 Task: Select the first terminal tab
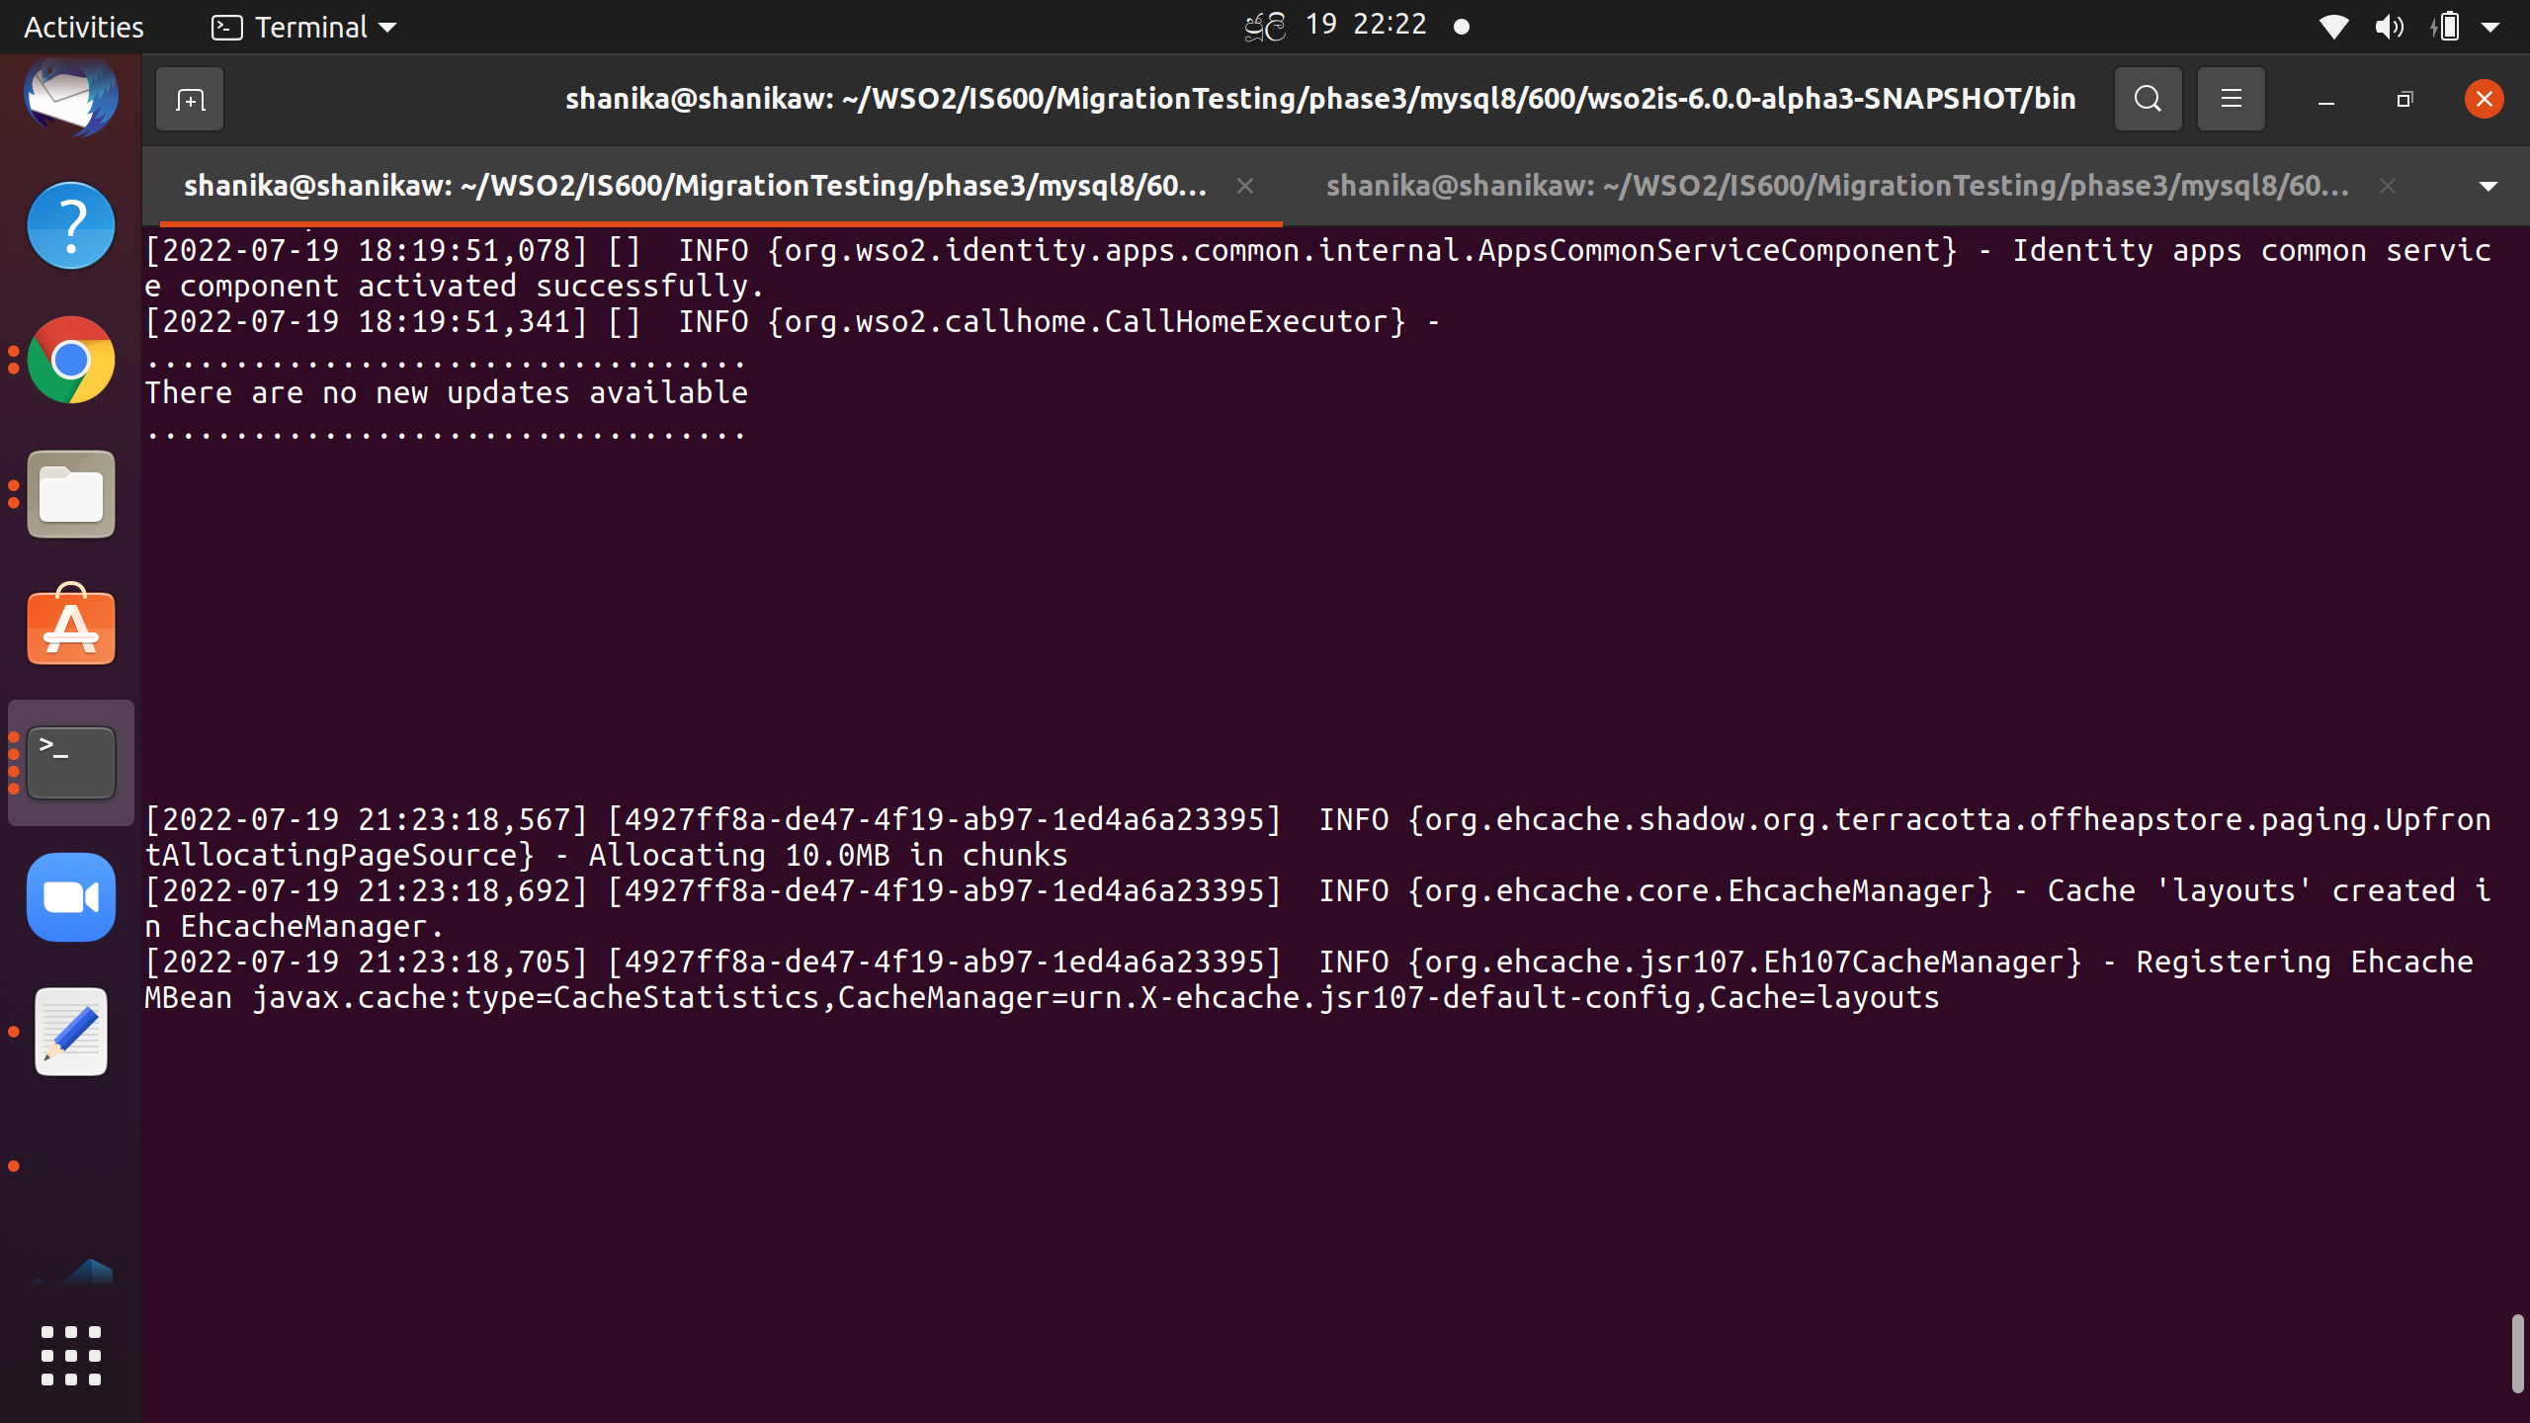coord(695,187)
